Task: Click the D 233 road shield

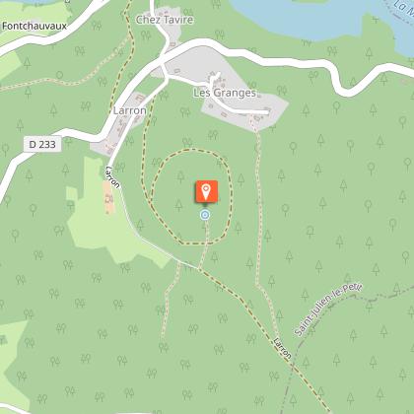Action: tap(42, 144)
